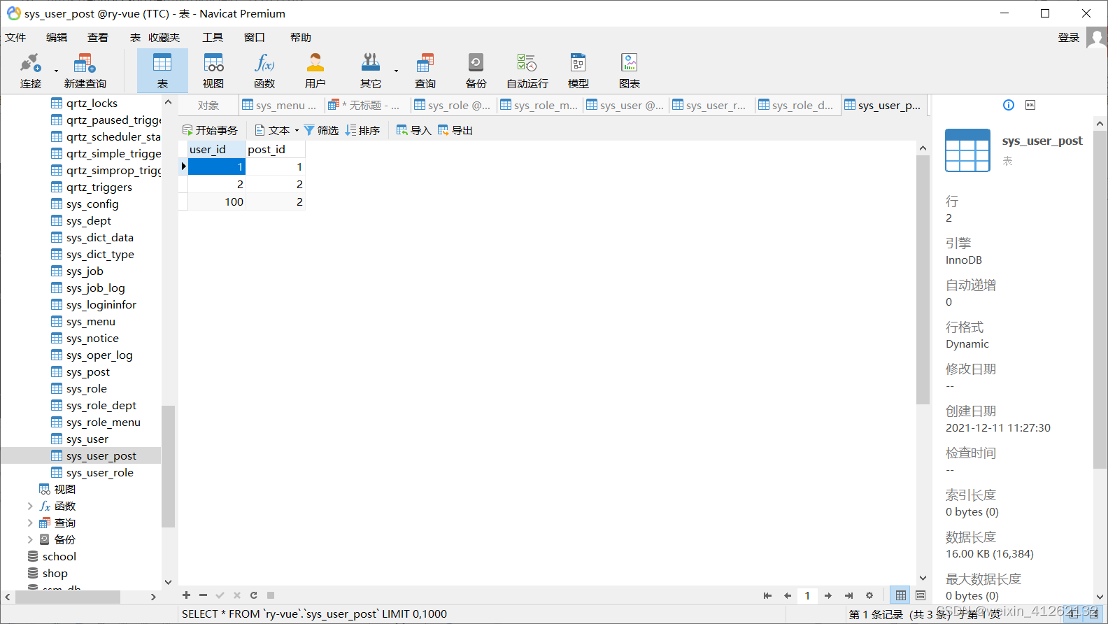Expand the 备份 tree node
1108x624 pixels.
30,539
